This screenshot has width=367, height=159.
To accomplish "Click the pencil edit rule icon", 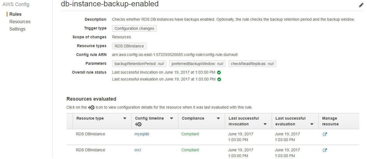I will pos(361,5).
